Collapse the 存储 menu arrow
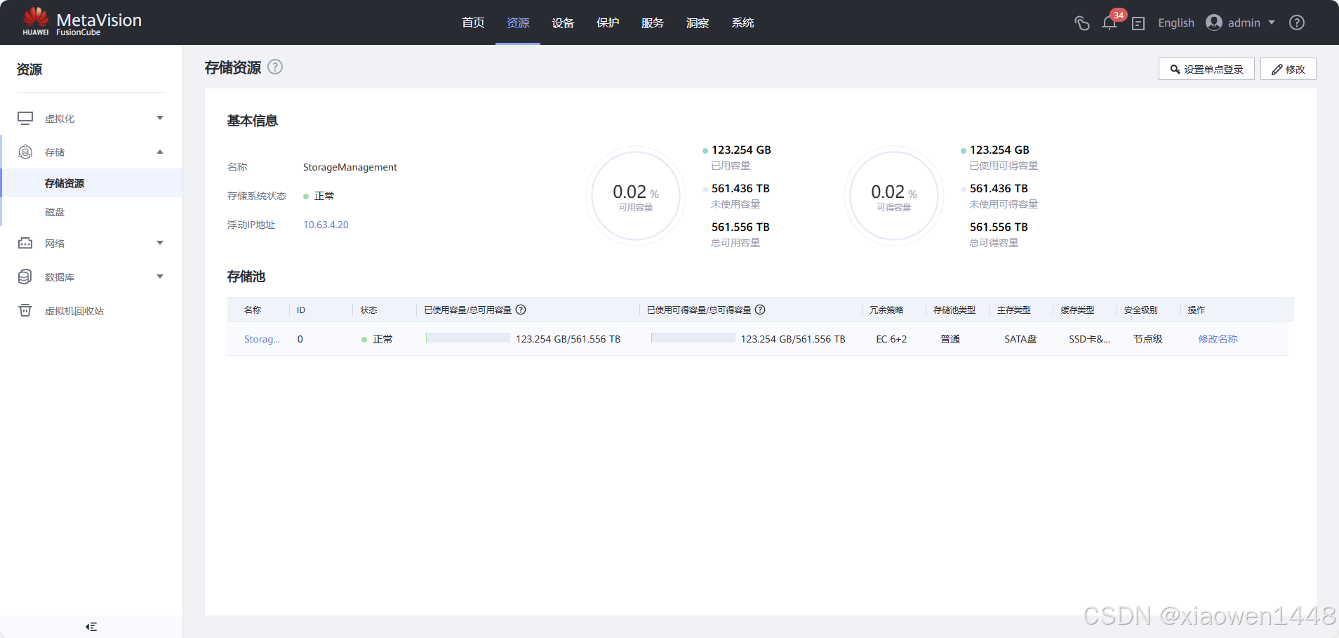 pyautogui.click(x=160, y=152)
